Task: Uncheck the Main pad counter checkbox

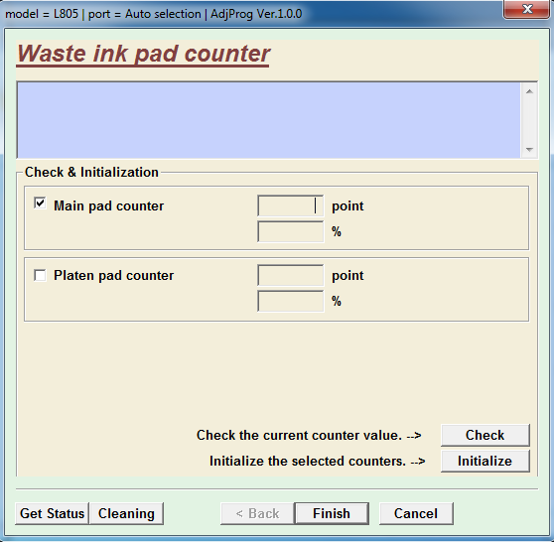Action: click(40, 203)
